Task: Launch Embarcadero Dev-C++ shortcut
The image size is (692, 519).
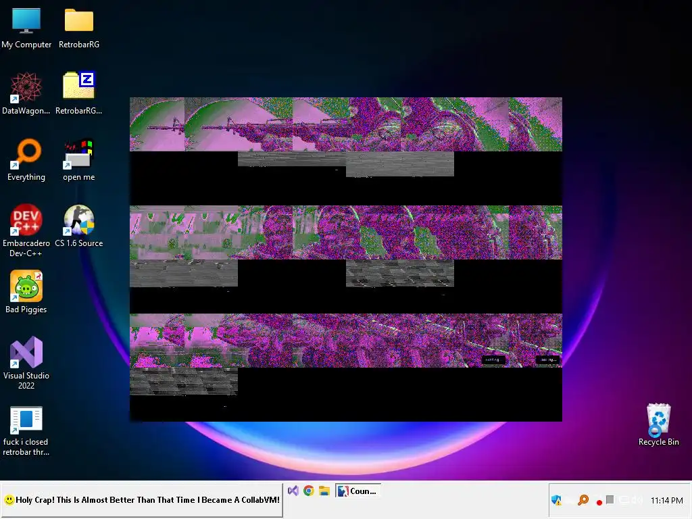Action: [x=26, y=230]
